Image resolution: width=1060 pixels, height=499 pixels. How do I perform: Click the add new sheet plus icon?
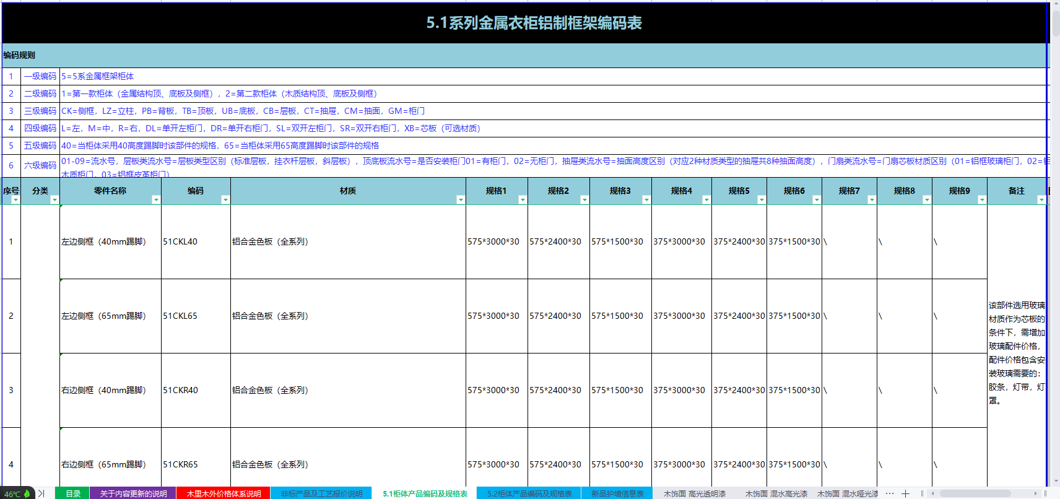(x=905, y=493)
